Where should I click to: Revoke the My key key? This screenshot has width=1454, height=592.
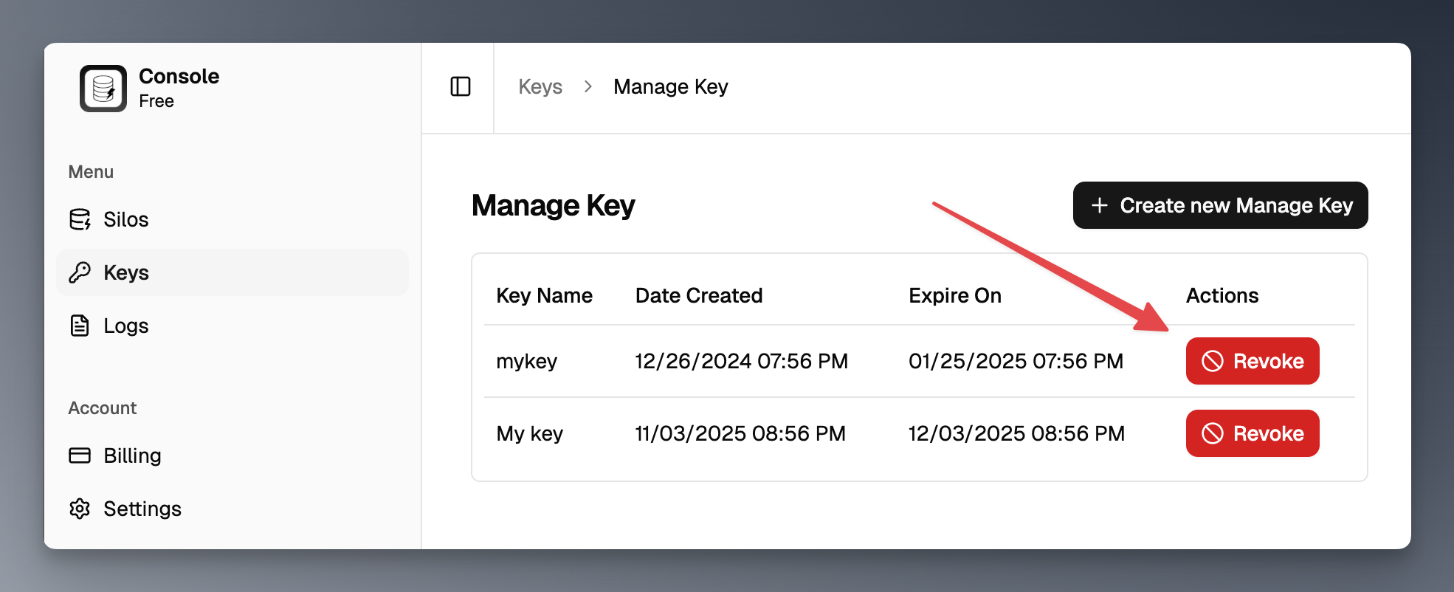coord(1253,433)
